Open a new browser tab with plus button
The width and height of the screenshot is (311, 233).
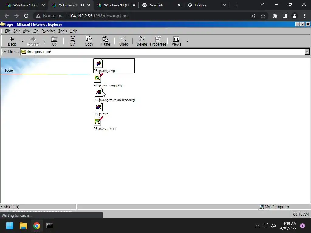(x=236, y=5)
